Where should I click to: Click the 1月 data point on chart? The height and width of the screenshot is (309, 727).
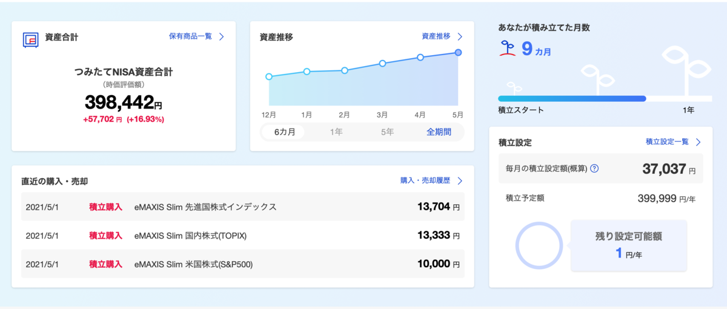pyautogui.click(x=307, y=71)
